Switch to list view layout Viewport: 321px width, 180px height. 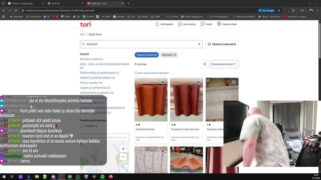coord(205,64)
